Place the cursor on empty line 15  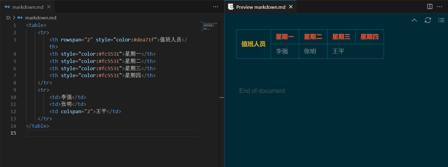[x=112, y=133]
